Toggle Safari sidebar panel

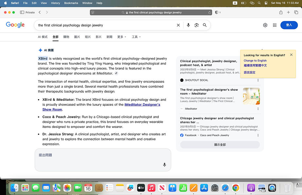[x=22, y=12]
